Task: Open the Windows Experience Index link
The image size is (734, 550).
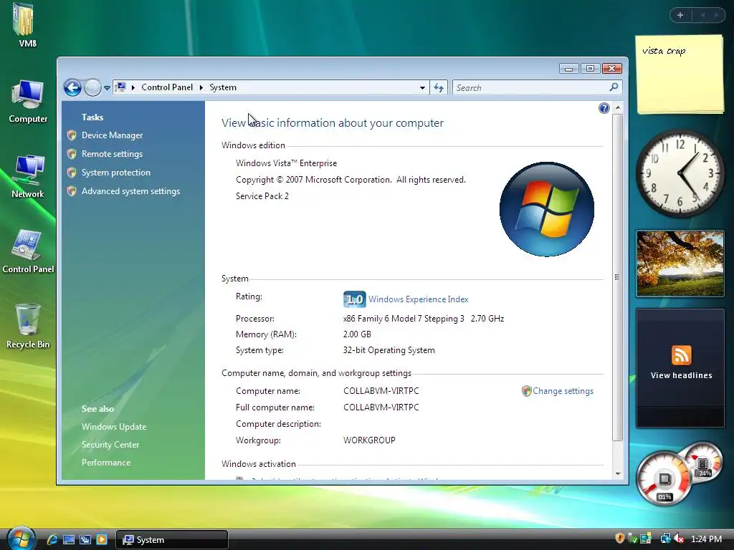Action: 418,299
